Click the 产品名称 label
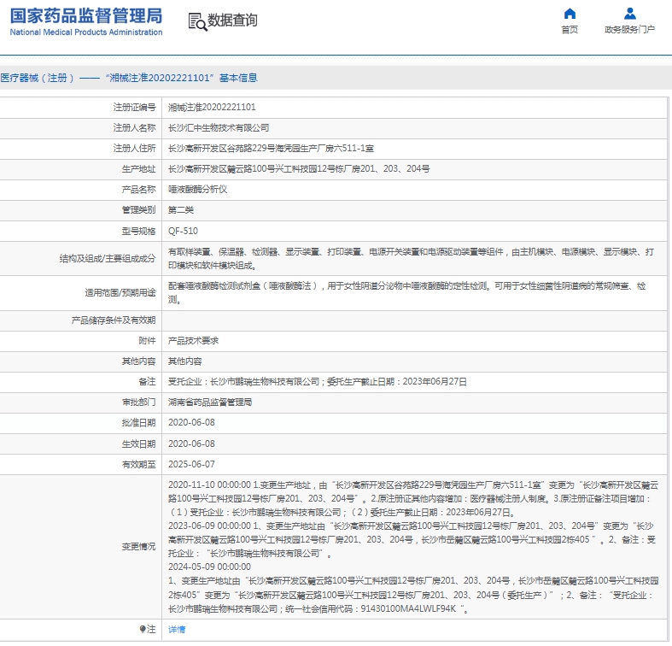Screen dimensions: 672x646 (138, 189)
